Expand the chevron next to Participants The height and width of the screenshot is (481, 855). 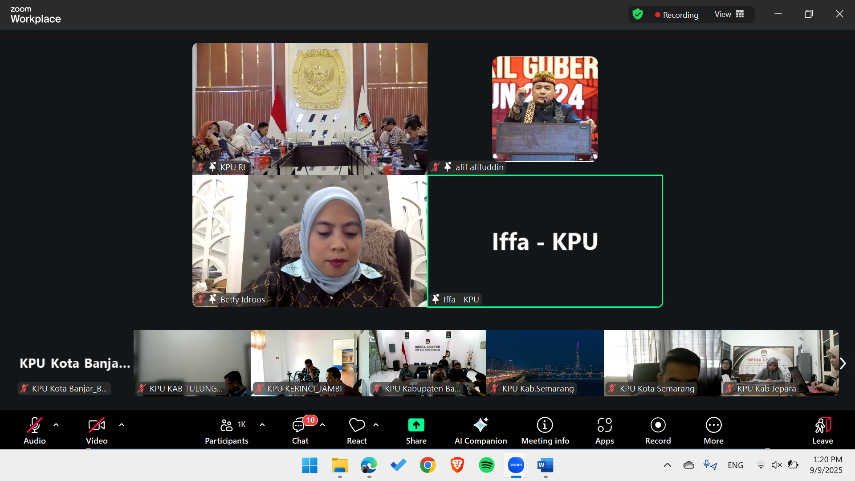(x=262, y=425)
